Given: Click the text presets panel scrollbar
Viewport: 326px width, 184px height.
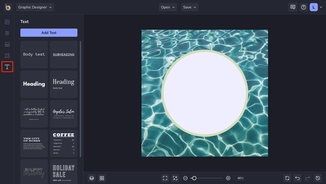Looking at the screenshot, I should click(80, 99).
